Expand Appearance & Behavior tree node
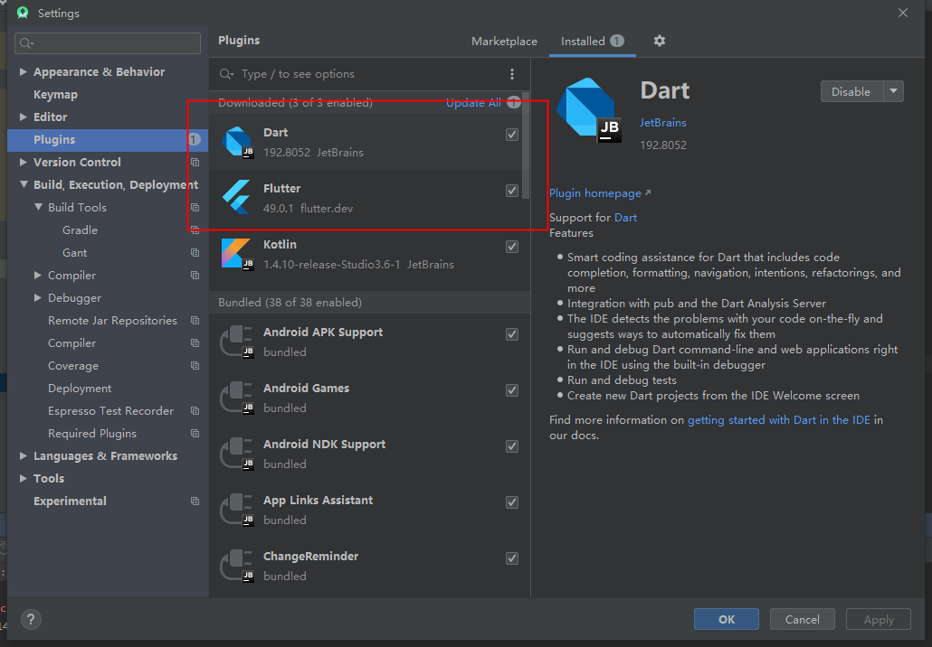 coord(24,71)
